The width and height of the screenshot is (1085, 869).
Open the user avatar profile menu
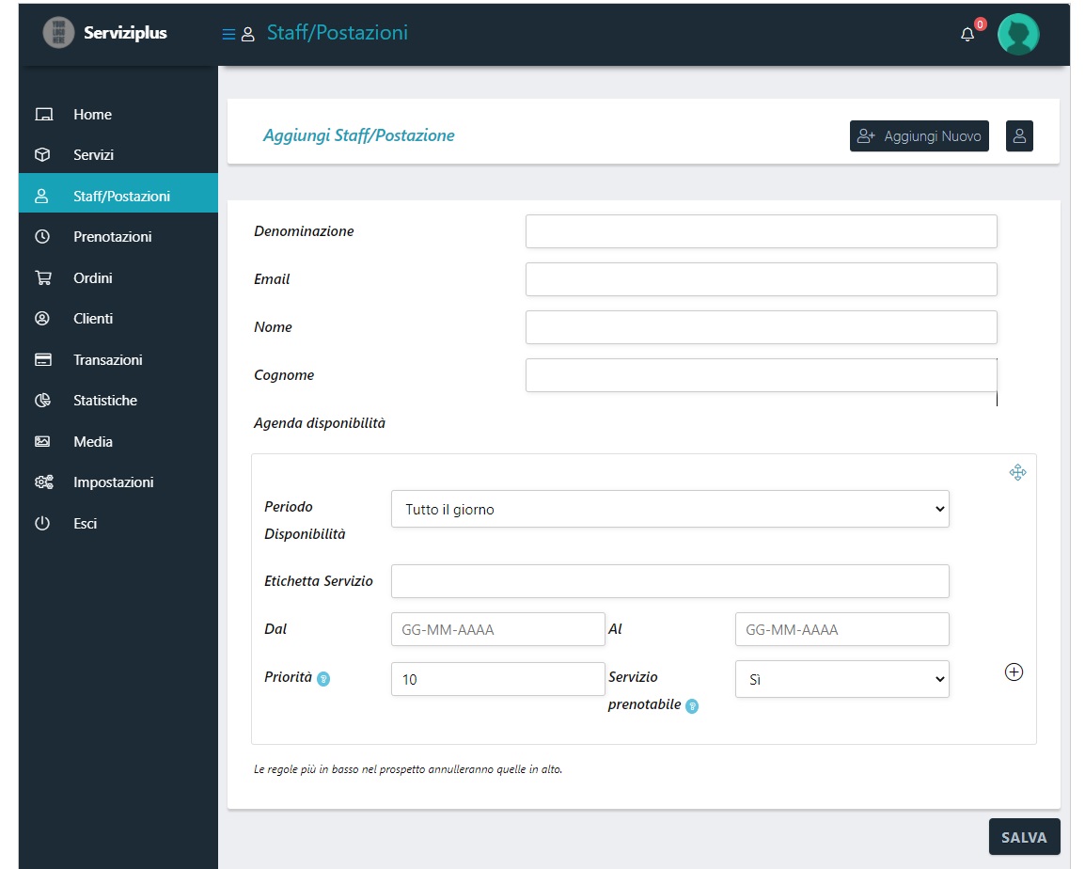tap(1017, 35)
